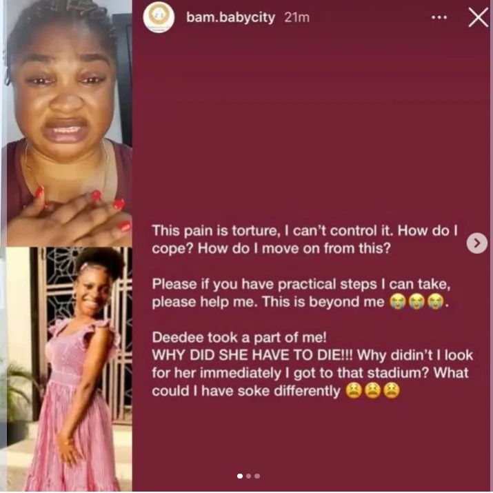Open the pink dress girl photo
This screenshot has width=493, height=493.
67,369
